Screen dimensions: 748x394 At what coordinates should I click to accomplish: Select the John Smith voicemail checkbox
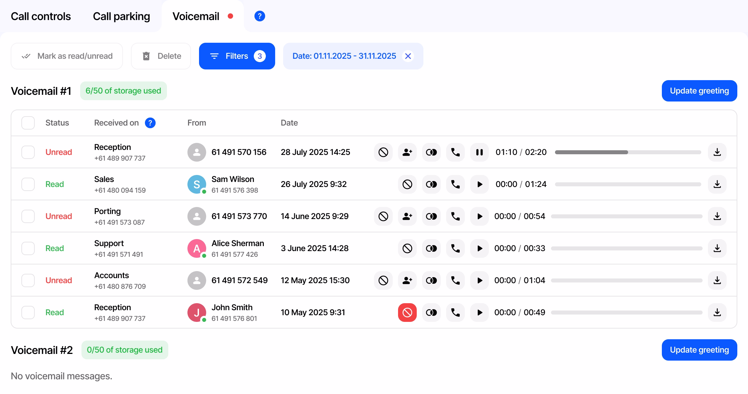(28, 313)
